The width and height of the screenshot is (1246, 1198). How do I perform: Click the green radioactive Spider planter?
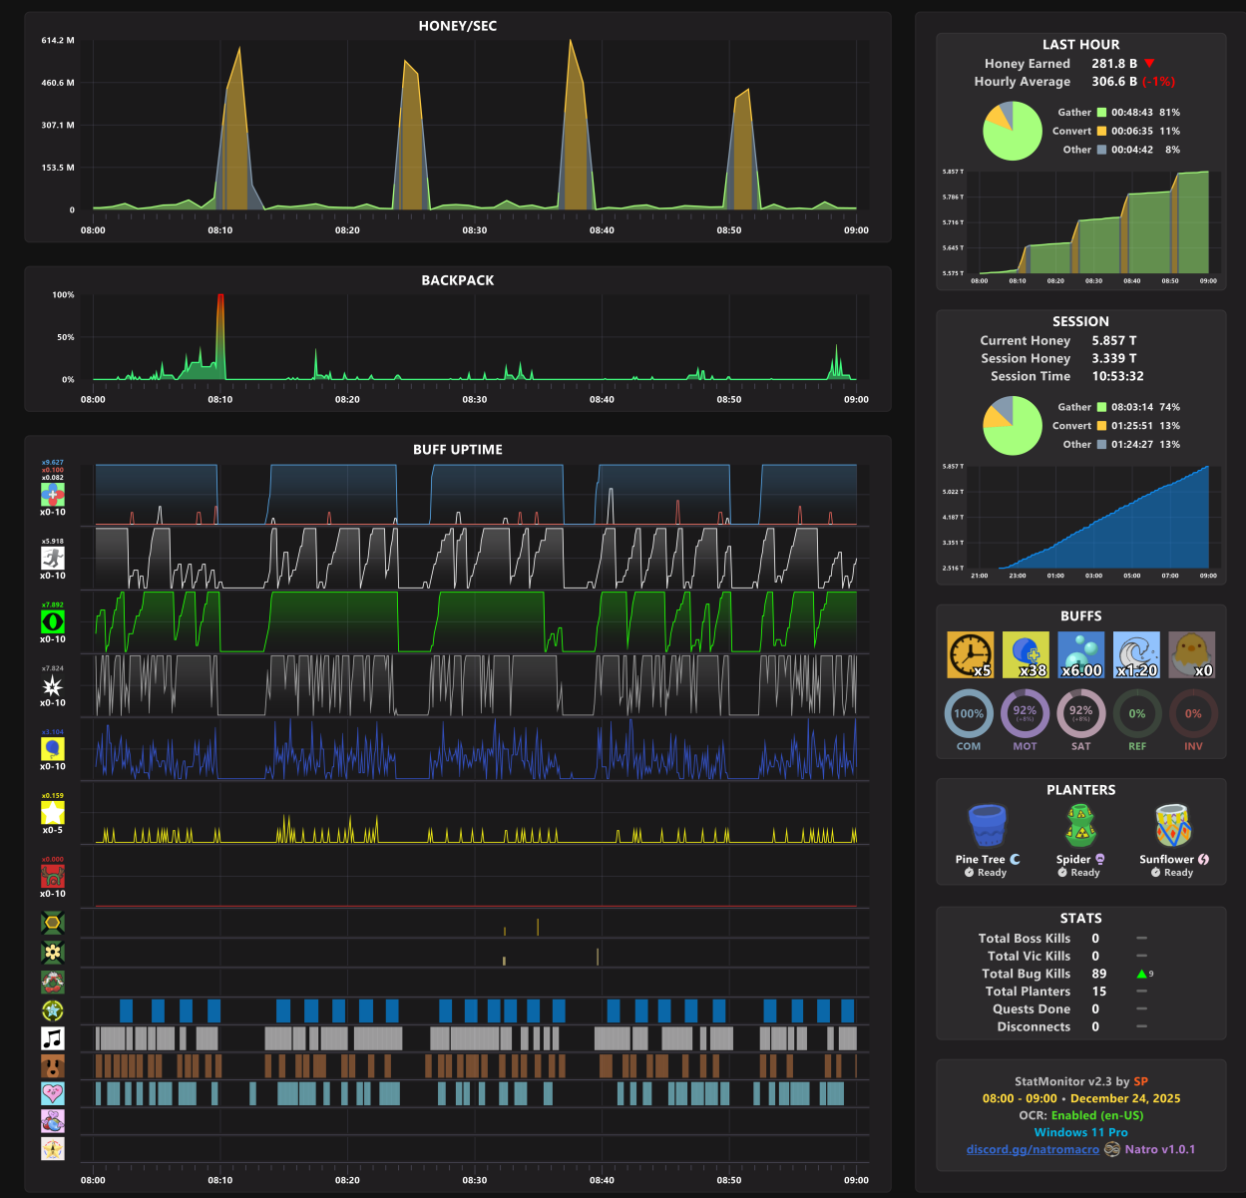(1080, 826)
